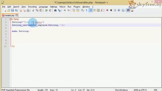Toggle the ABC spell check icon
Screen dimensions: 162x91
coord(128,10)
